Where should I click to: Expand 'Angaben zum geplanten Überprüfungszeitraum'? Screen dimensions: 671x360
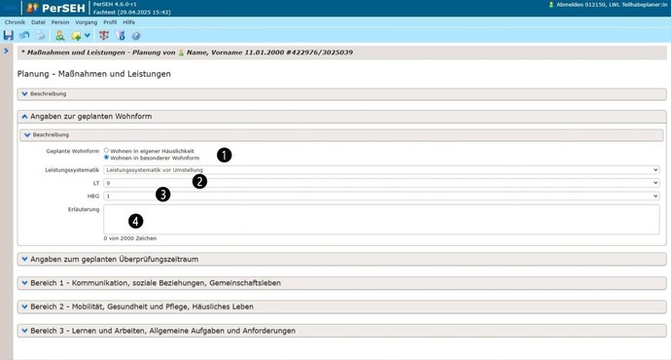point(341,259)
